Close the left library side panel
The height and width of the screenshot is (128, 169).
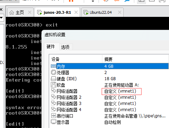coord(1,9)
